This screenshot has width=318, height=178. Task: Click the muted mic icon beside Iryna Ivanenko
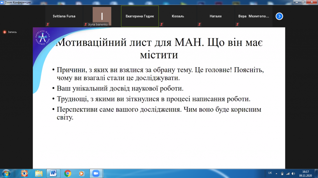(x=86, y=24)
